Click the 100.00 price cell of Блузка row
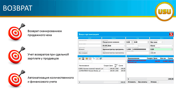The image size is (176, 99). (x=112, y=71)
